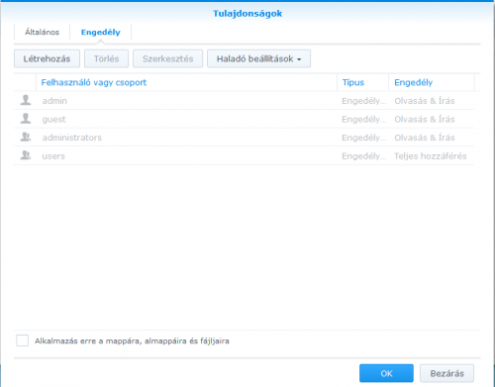Viewport: 495px width, 387px height.
Task: Click Olvasás & Írás permission for administrators
Action: tap(425, 138)
